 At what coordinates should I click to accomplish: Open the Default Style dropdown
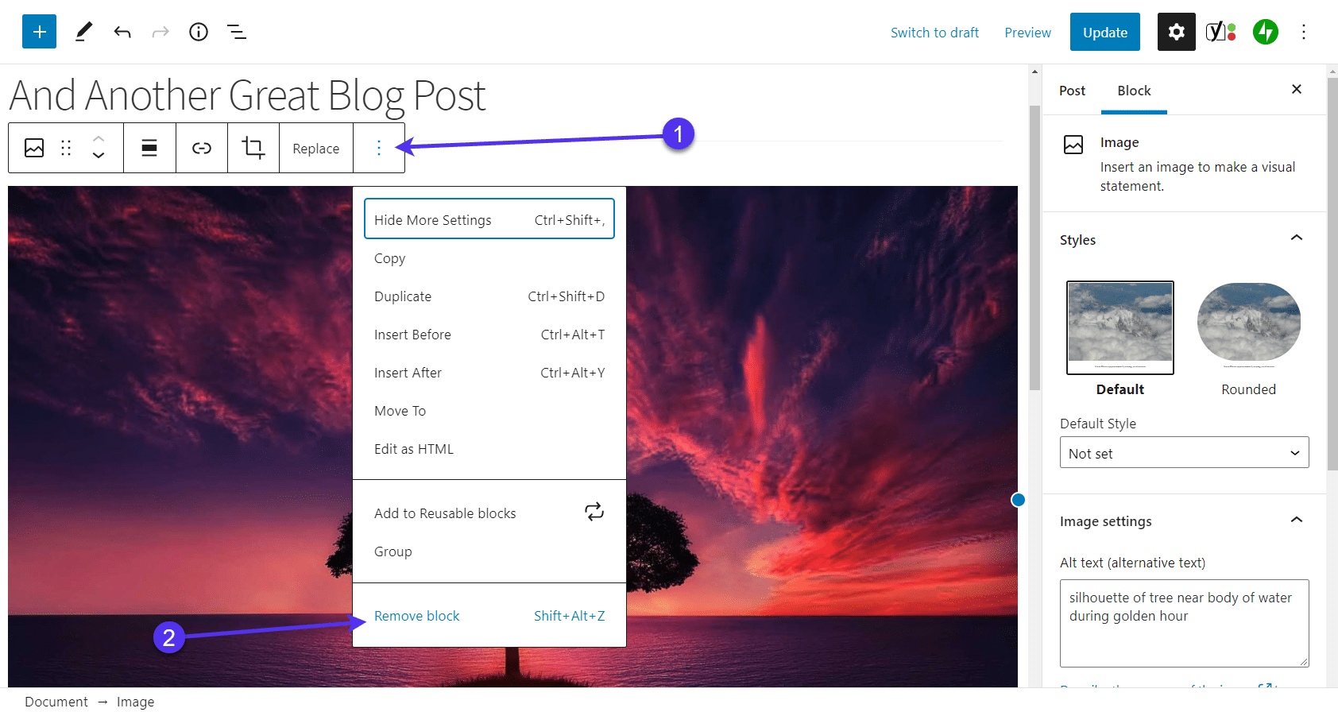coord(1184,453)
